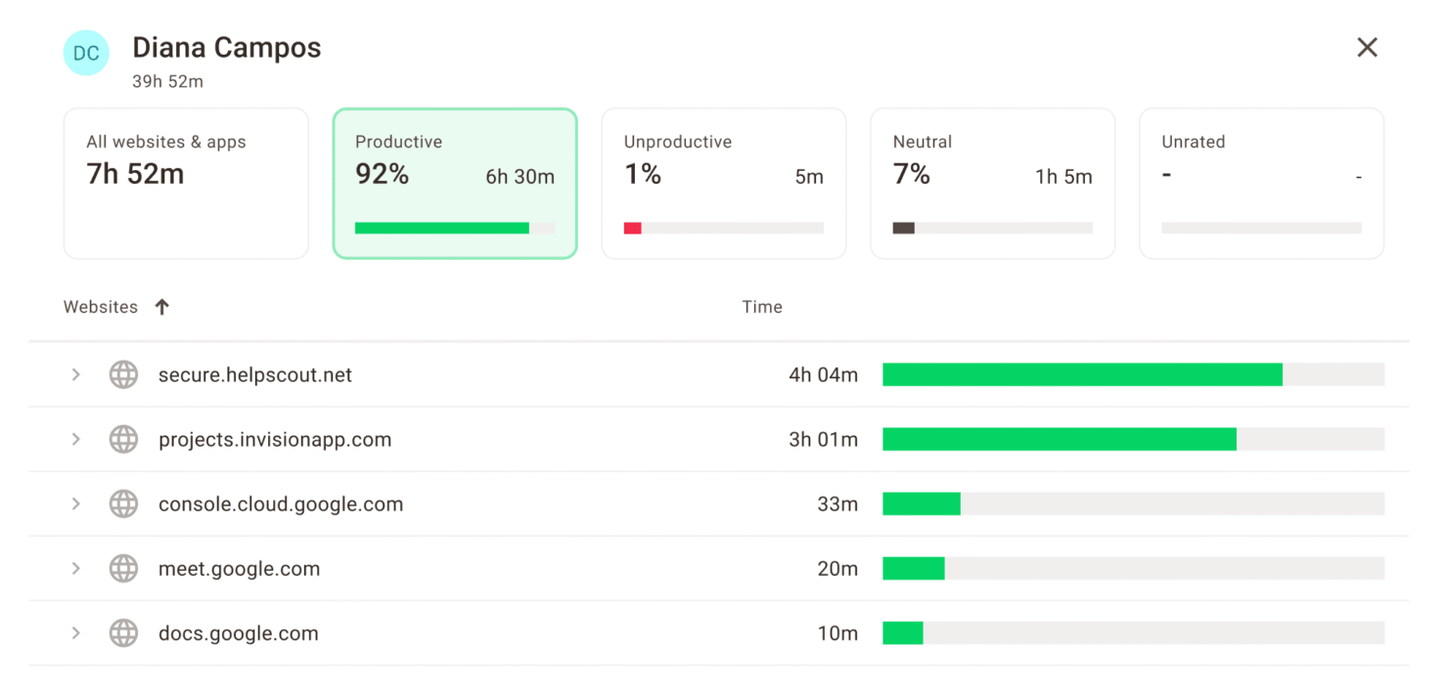This screenshot has width=1448, height=695.
Task: Switch to the Unproductive category card
Action: click(x=723, y=183)
